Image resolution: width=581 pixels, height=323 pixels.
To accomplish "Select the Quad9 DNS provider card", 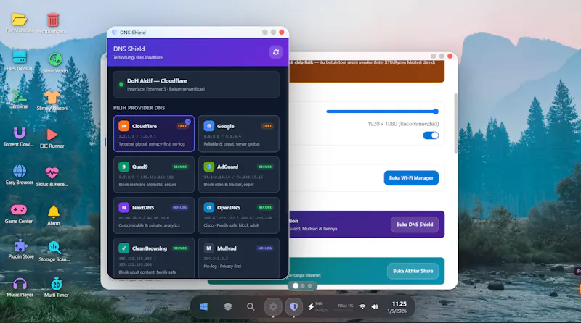I will click(x=154, y=175).
